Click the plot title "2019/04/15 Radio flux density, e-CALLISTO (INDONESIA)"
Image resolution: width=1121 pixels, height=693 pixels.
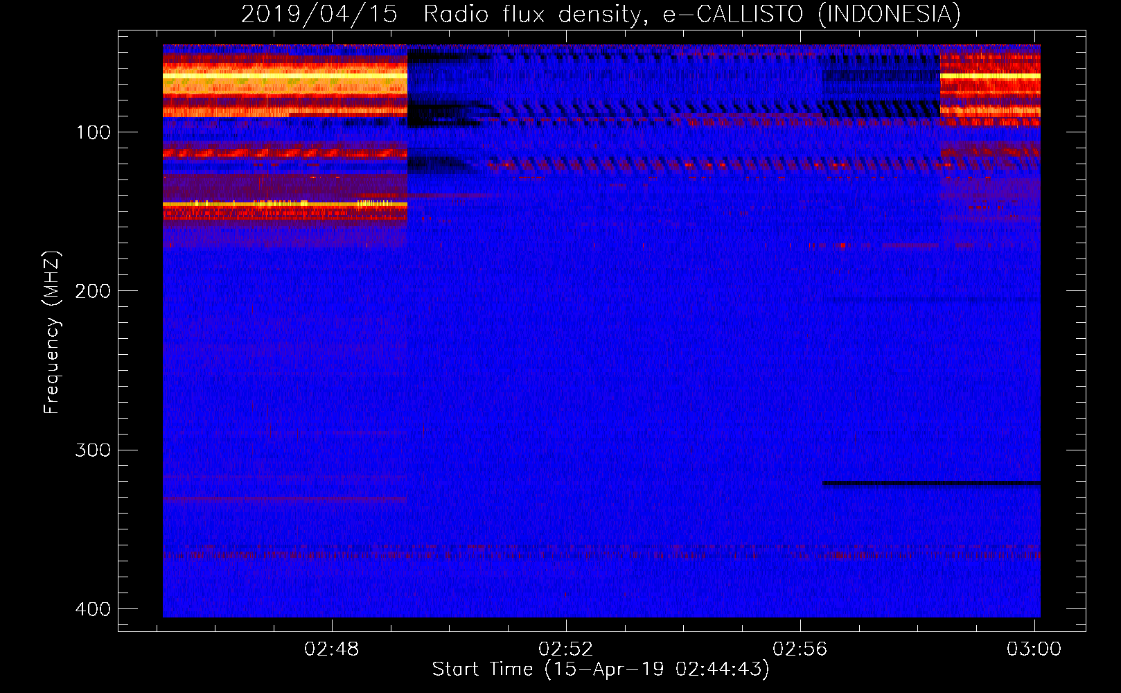(601, 14)
